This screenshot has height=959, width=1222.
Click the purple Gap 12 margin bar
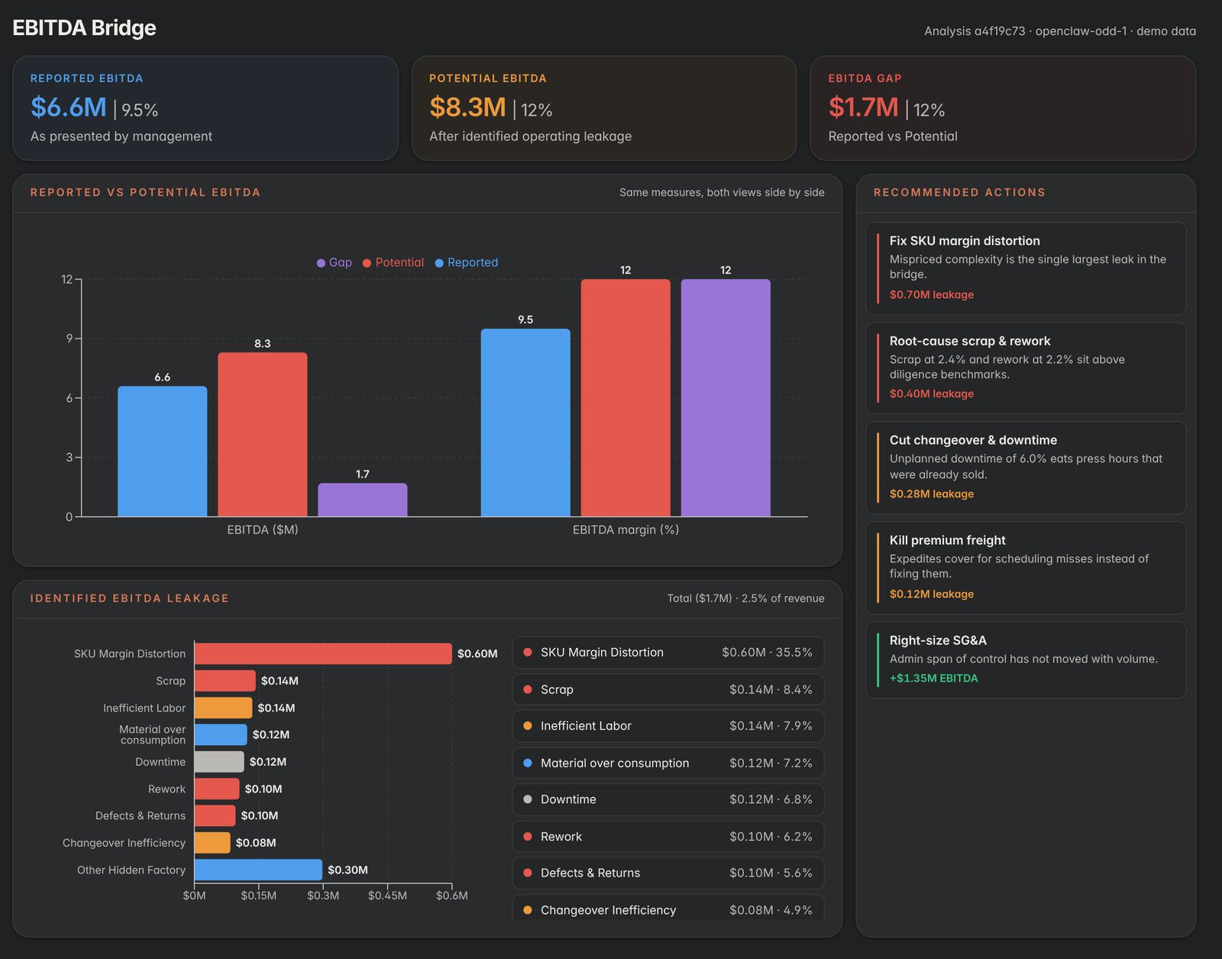(x=726, y=398)
